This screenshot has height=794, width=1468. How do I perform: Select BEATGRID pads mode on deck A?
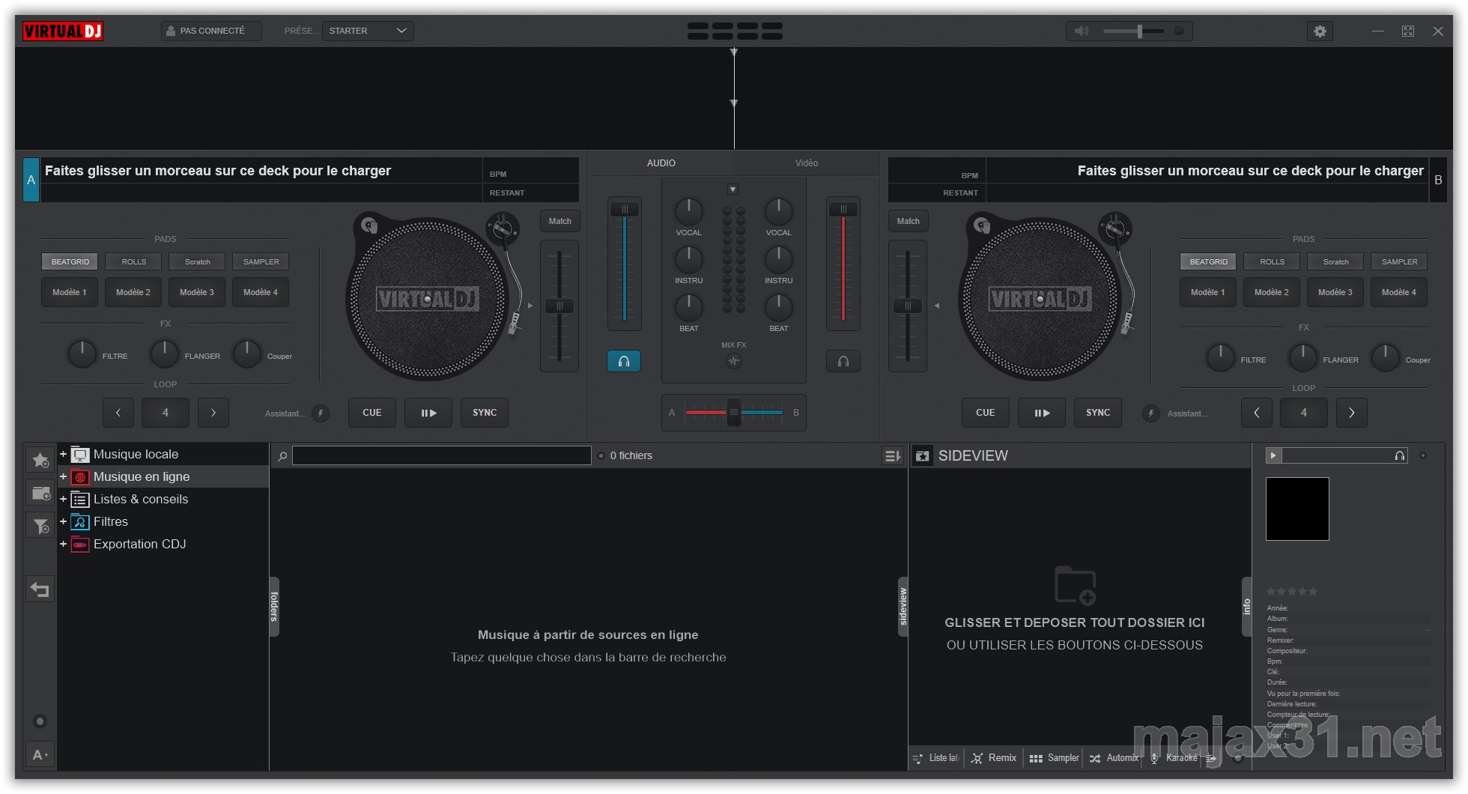pyautogui.click(x=70, y=261)
